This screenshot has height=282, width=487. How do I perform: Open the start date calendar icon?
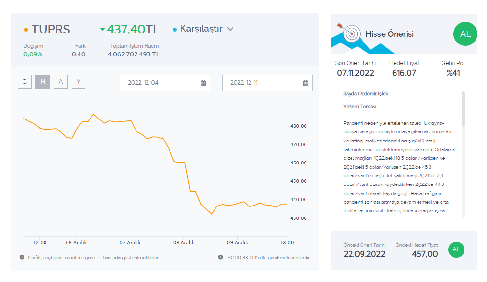point(203,83)
